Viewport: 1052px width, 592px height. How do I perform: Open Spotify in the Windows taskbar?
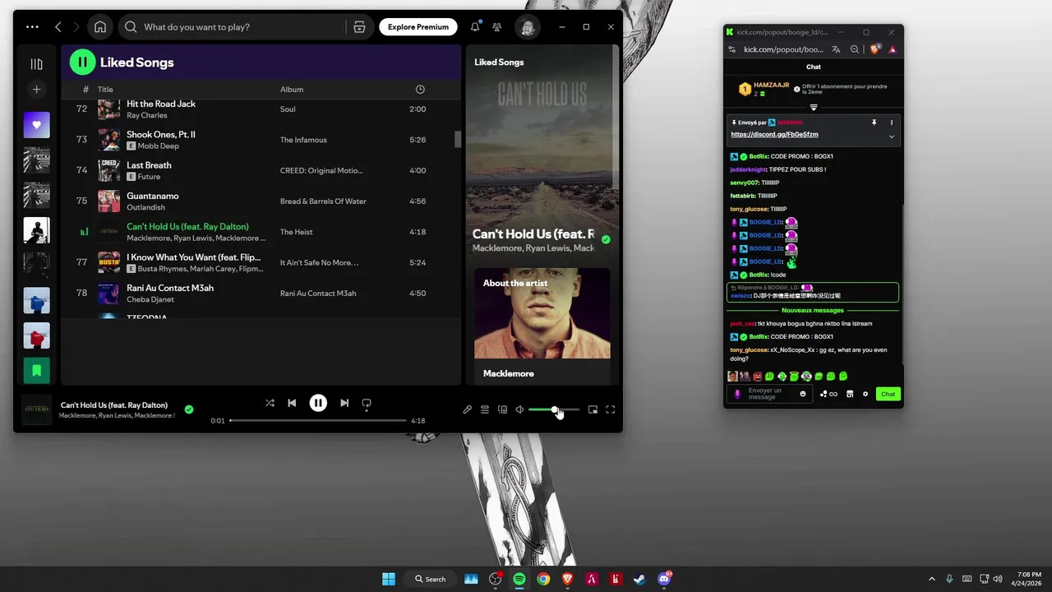519,579
